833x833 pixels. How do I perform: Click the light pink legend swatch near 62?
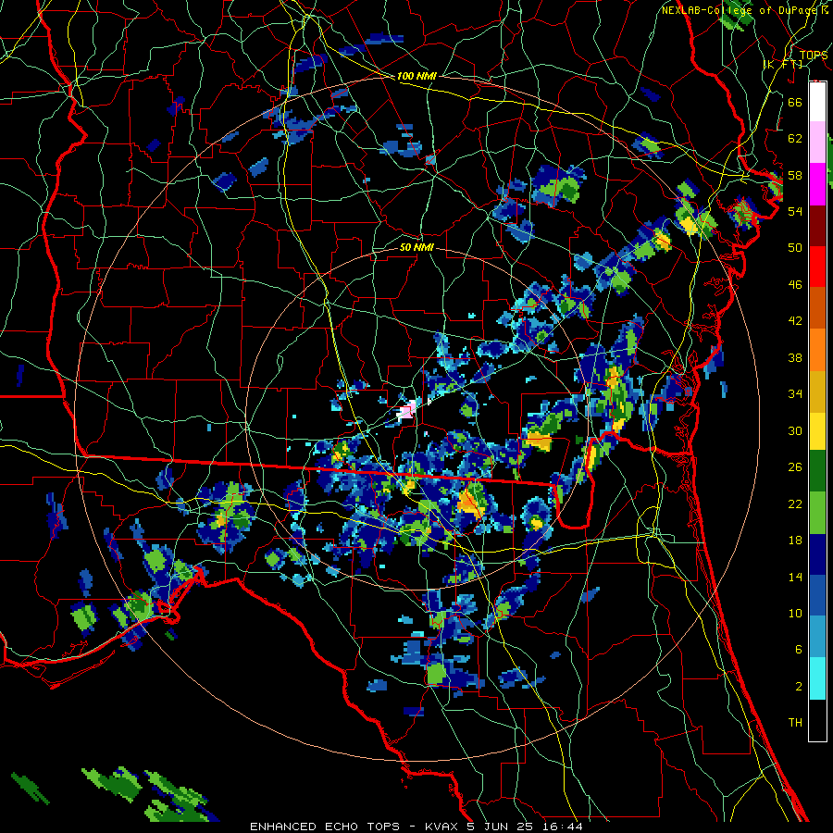pyautogui.click(x=817, y=142)
